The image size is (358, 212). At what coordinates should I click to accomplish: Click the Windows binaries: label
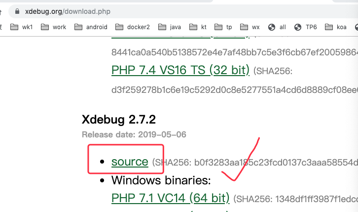tap(161, 180)
